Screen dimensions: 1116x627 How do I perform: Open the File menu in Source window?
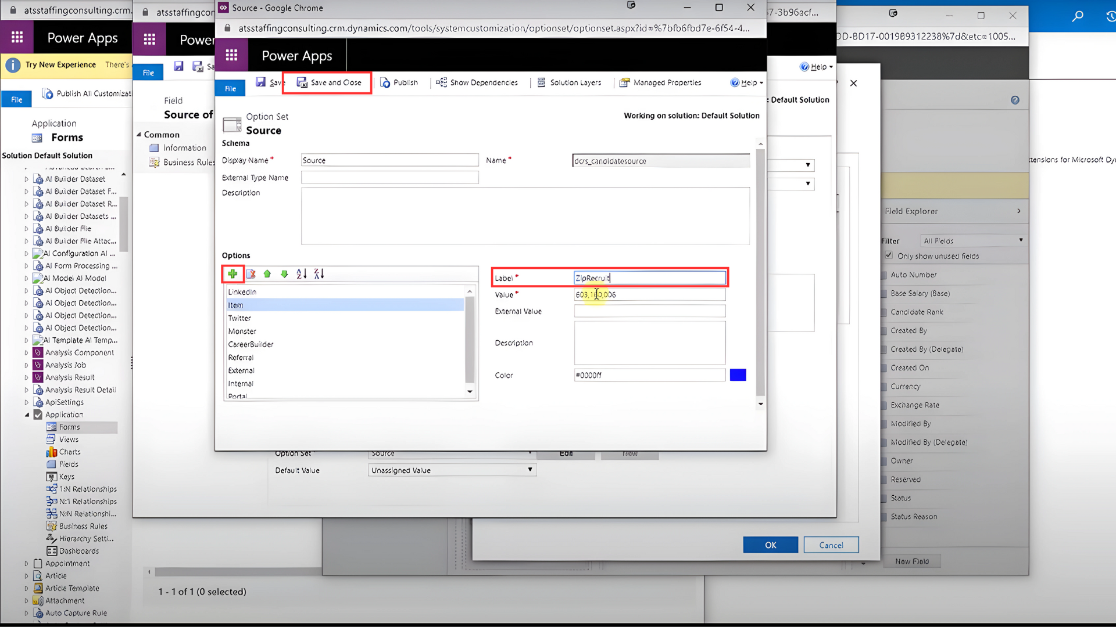pos(230,88)
